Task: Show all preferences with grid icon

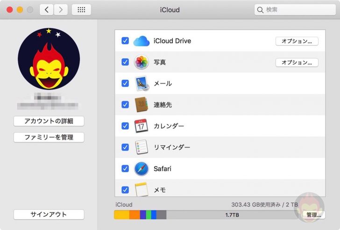Action: point(81,10)
